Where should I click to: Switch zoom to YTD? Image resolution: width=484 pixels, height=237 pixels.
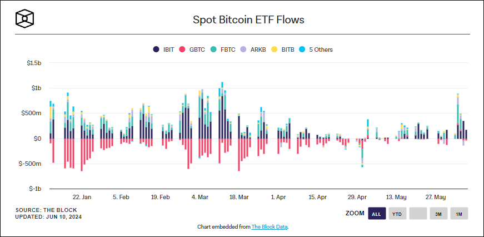(397, 214)
